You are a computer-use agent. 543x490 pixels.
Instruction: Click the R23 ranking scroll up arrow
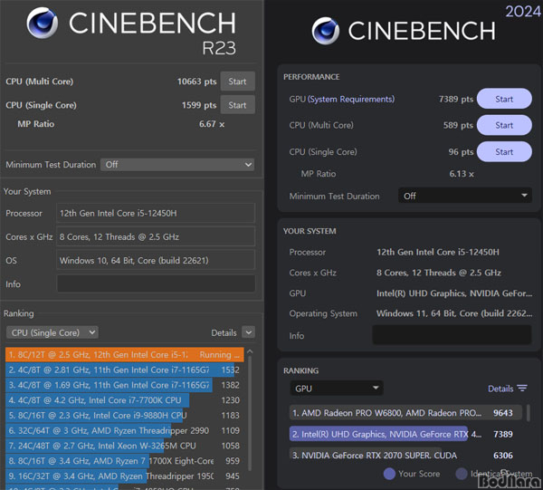pyautogui.click(x=250, y=351)
